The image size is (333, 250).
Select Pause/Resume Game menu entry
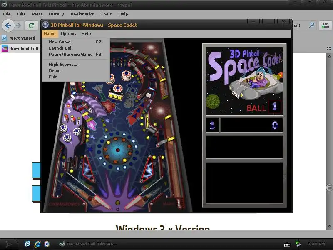pyautogui.click(x=75, y=55)
